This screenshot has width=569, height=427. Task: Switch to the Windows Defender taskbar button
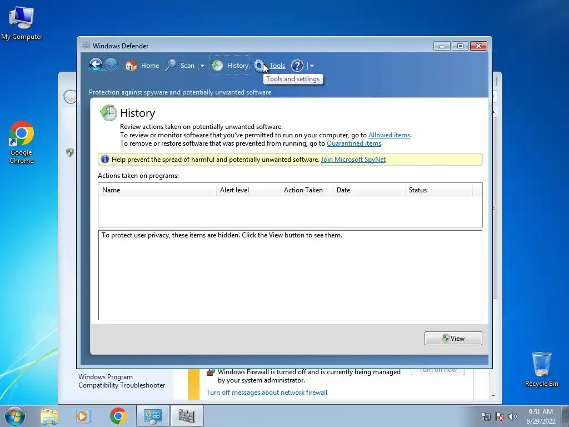click(x=187, y=416)
